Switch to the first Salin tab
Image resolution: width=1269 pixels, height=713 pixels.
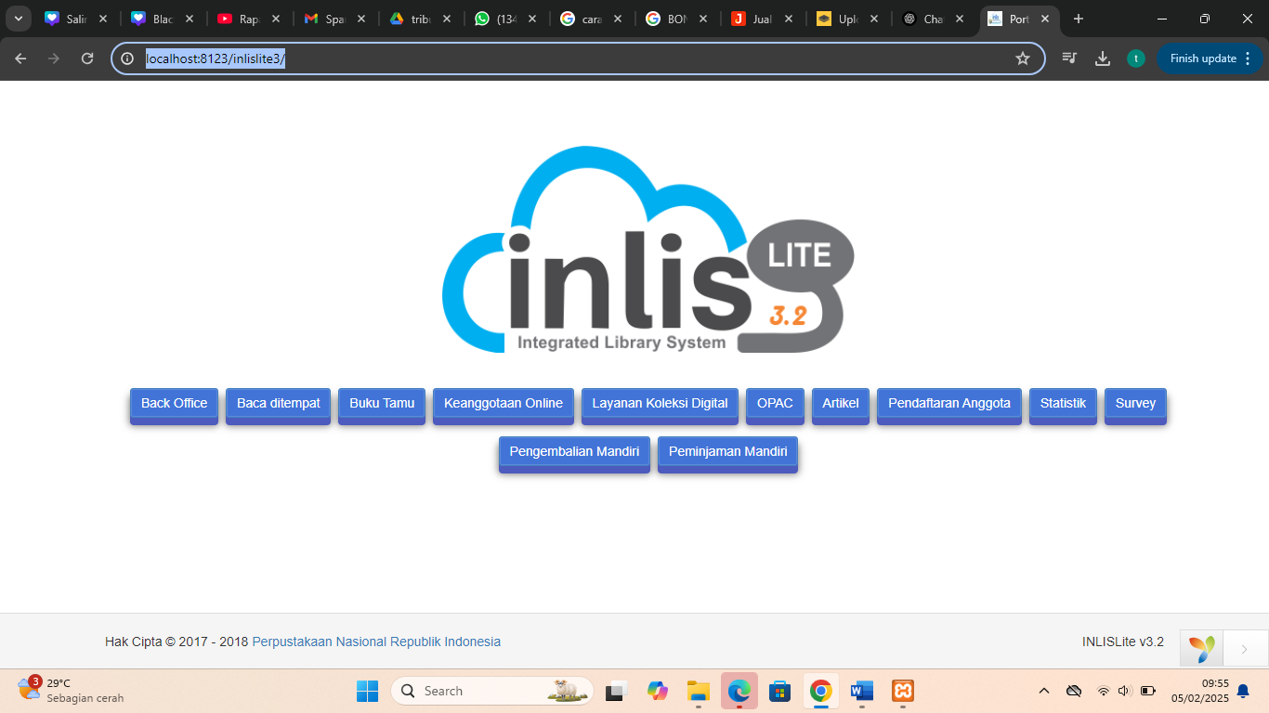[78, 19]
